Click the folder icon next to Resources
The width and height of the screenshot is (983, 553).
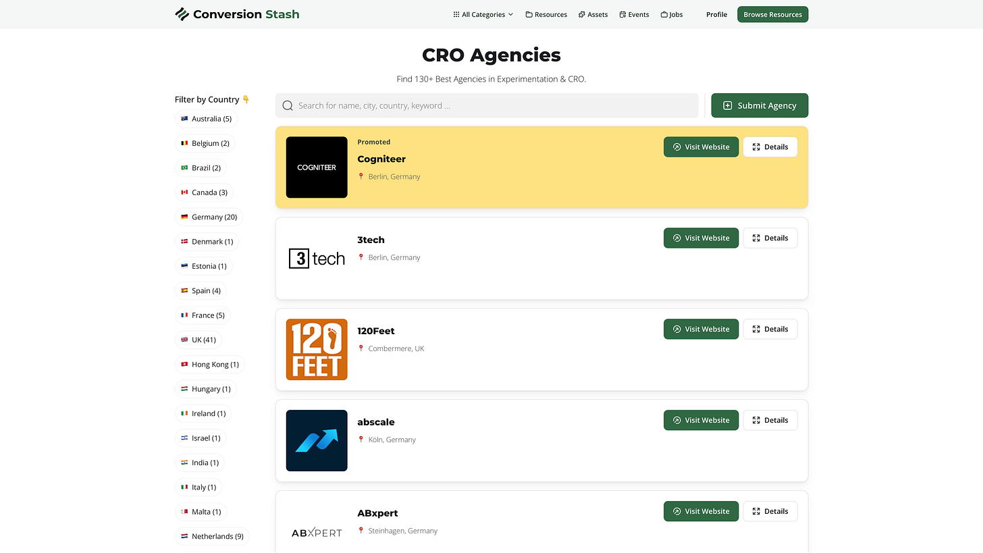[x=528, y=14]
